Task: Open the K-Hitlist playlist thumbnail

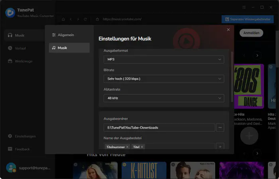Action: coord(144,170)
